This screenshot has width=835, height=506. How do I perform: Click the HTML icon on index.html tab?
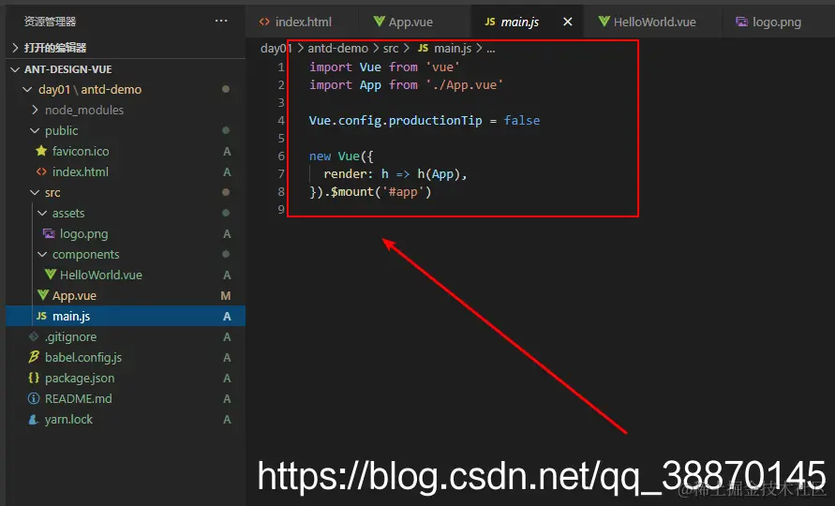point(264,22)
